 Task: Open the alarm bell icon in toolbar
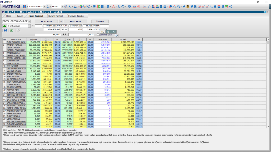tap(215, 6)
